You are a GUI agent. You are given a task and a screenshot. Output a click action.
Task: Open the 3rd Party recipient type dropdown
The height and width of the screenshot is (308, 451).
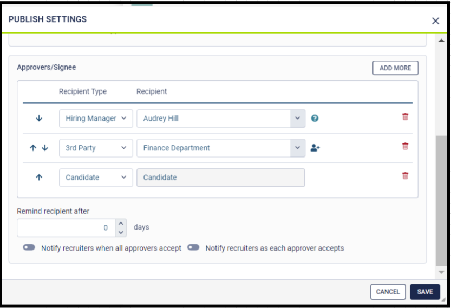coord(95,148)
